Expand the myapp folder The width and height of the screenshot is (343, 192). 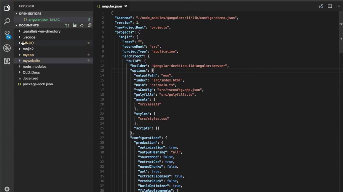tap(53, 55)
